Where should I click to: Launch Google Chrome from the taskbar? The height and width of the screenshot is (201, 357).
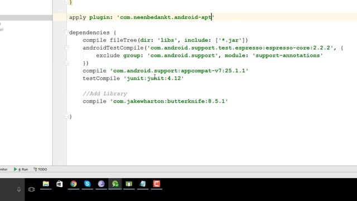pyautogui.click(x=74, y=184)
